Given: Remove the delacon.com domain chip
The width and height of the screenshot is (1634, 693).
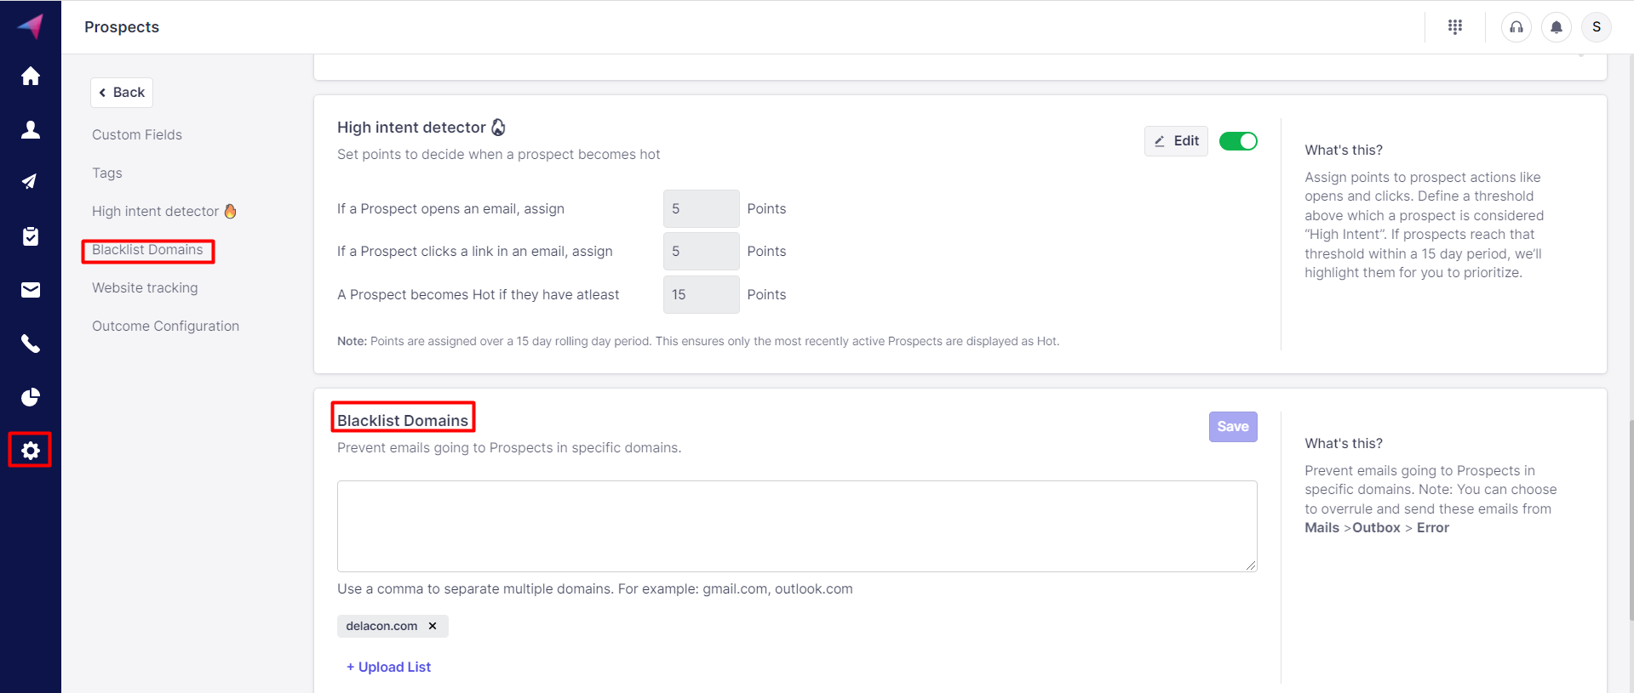Looking at the screenshot, I should pos(433,626).
